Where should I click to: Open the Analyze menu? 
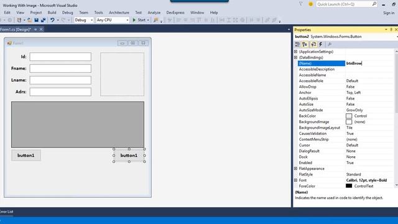pos(154,12)
